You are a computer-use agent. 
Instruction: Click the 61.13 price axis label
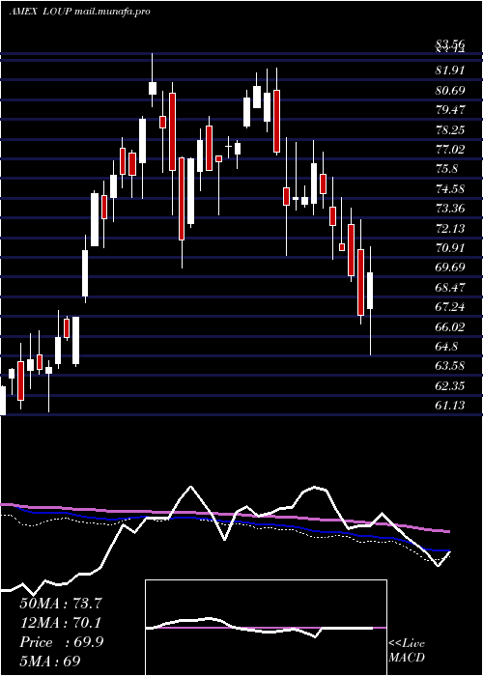pyautogui.click(x=450, y=406)
